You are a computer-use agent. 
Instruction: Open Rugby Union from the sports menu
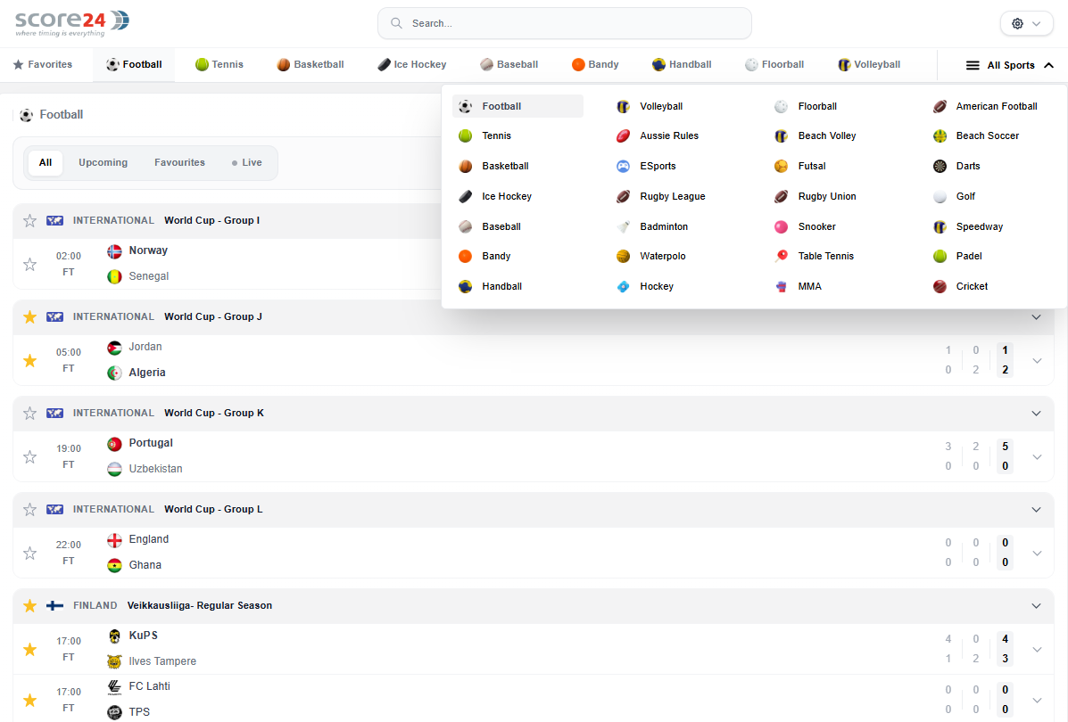[x=815, y=196]
